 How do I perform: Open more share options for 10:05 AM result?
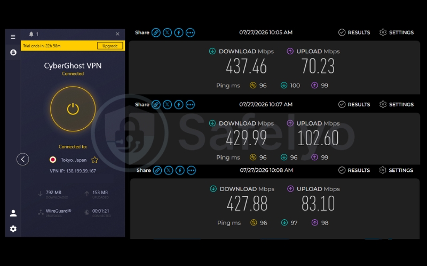click(191, 32)
